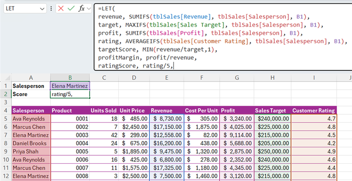The height and width of the screenshot is (181, 352).
Task: Click tblSales[Sales Target] in the formula
Action: [x=187, y=25]
